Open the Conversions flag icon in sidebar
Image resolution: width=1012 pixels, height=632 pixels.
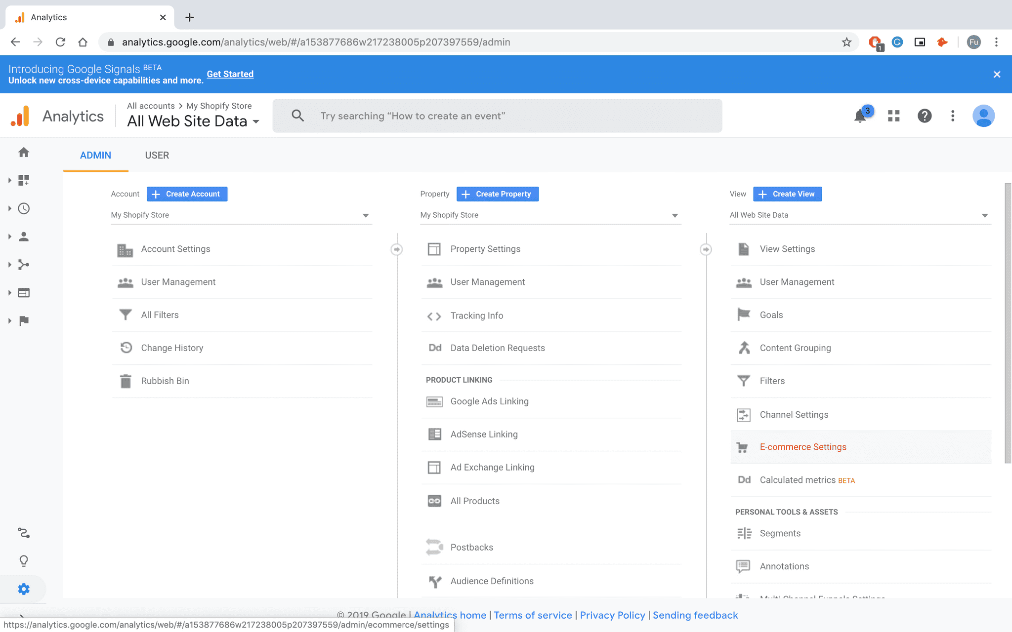[x=24, y=321]
